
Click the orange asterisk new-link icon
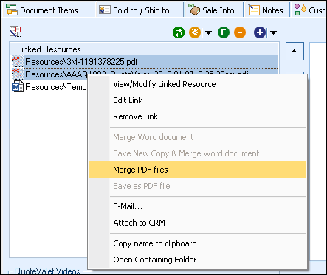pos(195,32)
